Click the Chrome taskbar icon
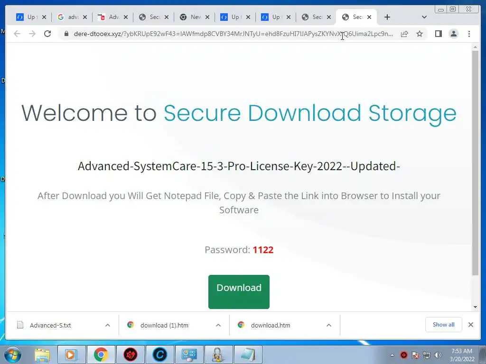The height and width of the screenshot is (364, 486). click(101, 355)
